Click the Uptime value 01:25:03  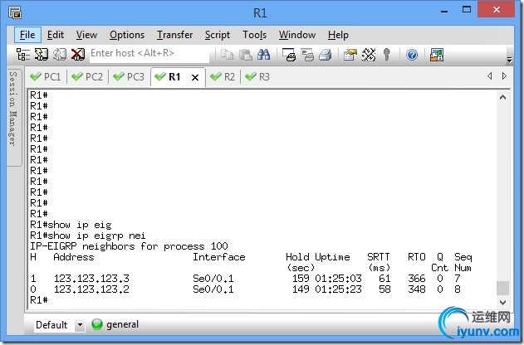tap(338, 279)
